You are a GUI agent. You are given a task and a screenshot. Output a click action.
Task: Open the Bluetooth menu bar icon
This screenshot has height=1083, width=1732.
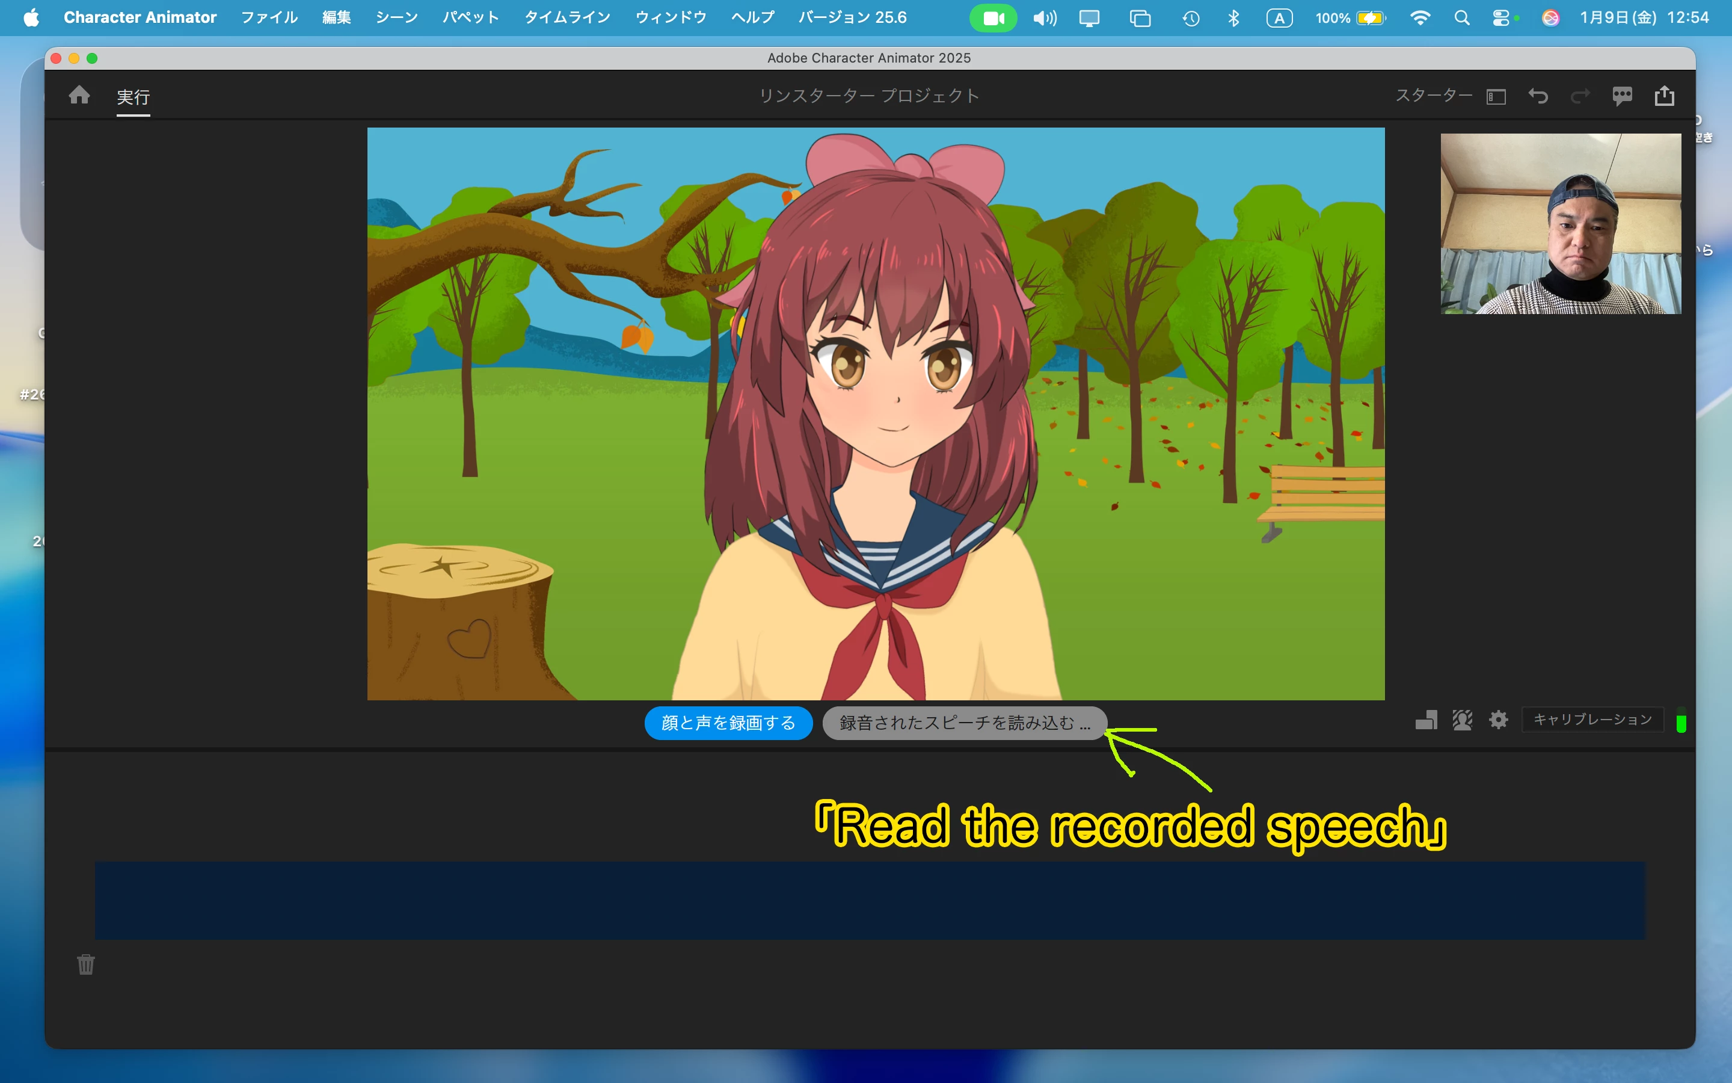(x=1234, y=18)
